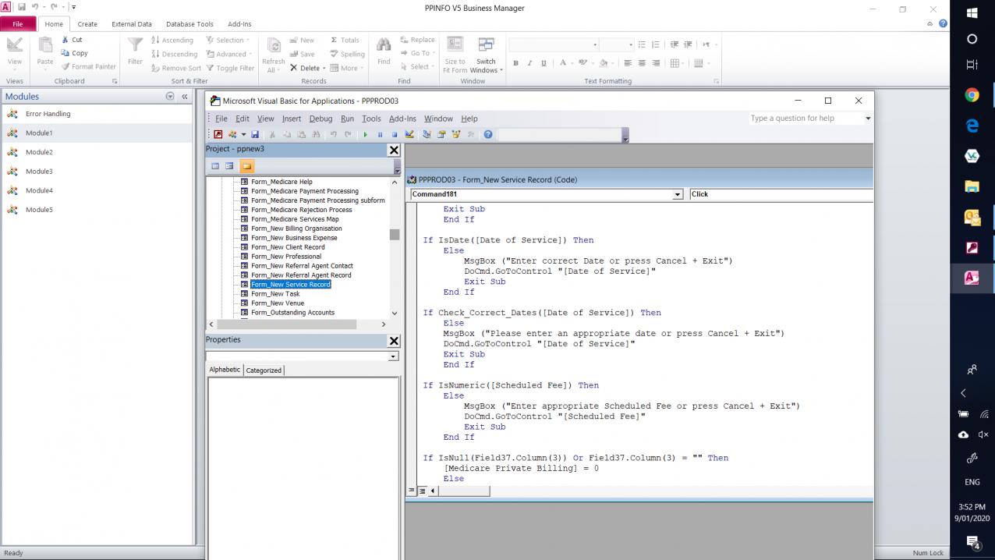Switch to Full Module View button

[422, 491]
